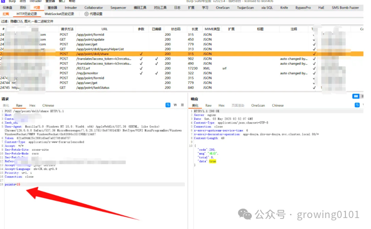
Task: Sort by the 参数 column header
Action: pyautogui.click(x=141, y=29)
